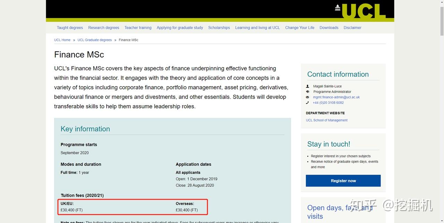Open the Taught degrees menu item
Image resolution: width=444 pixels, height=223 pixels.
coord(70,28)
